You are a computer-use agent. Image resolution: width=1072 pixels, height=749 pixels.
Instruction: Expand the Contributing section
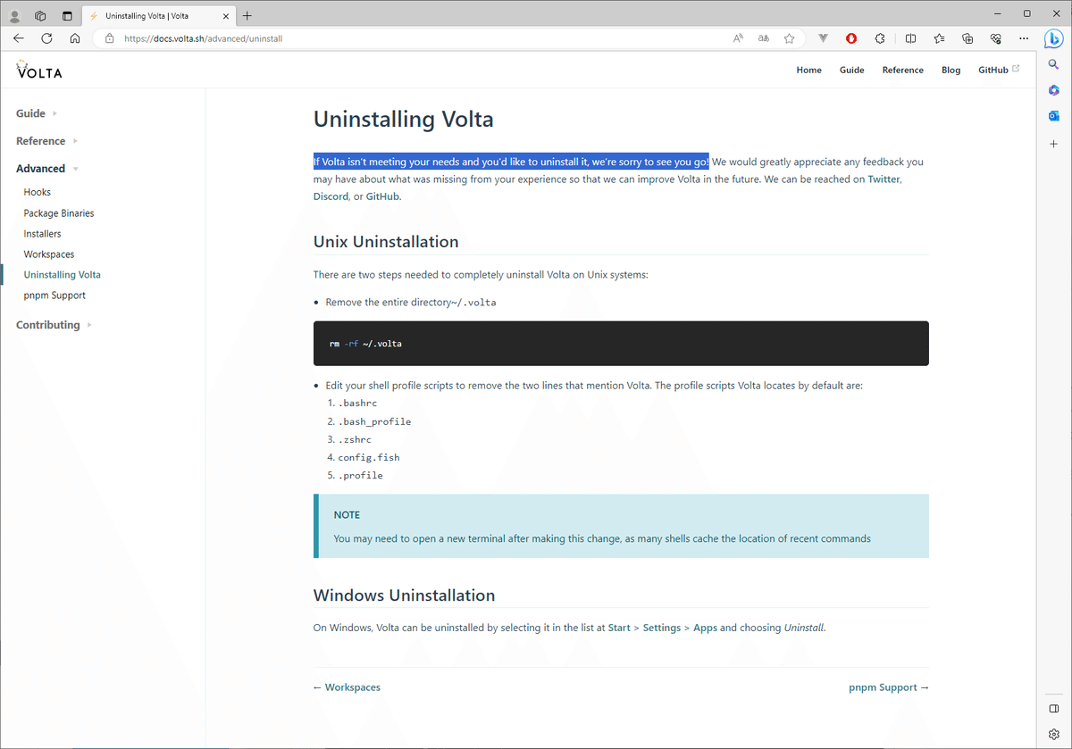(x=47, y=324)
